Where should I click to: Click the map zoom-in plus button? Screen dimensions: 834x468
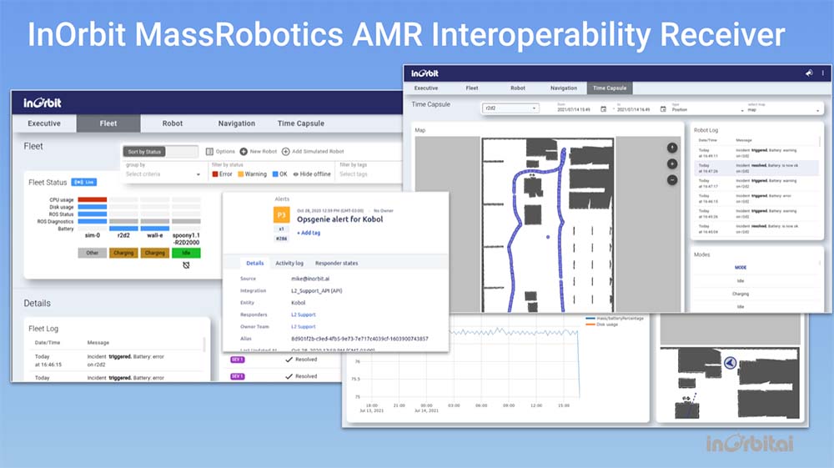672,164
